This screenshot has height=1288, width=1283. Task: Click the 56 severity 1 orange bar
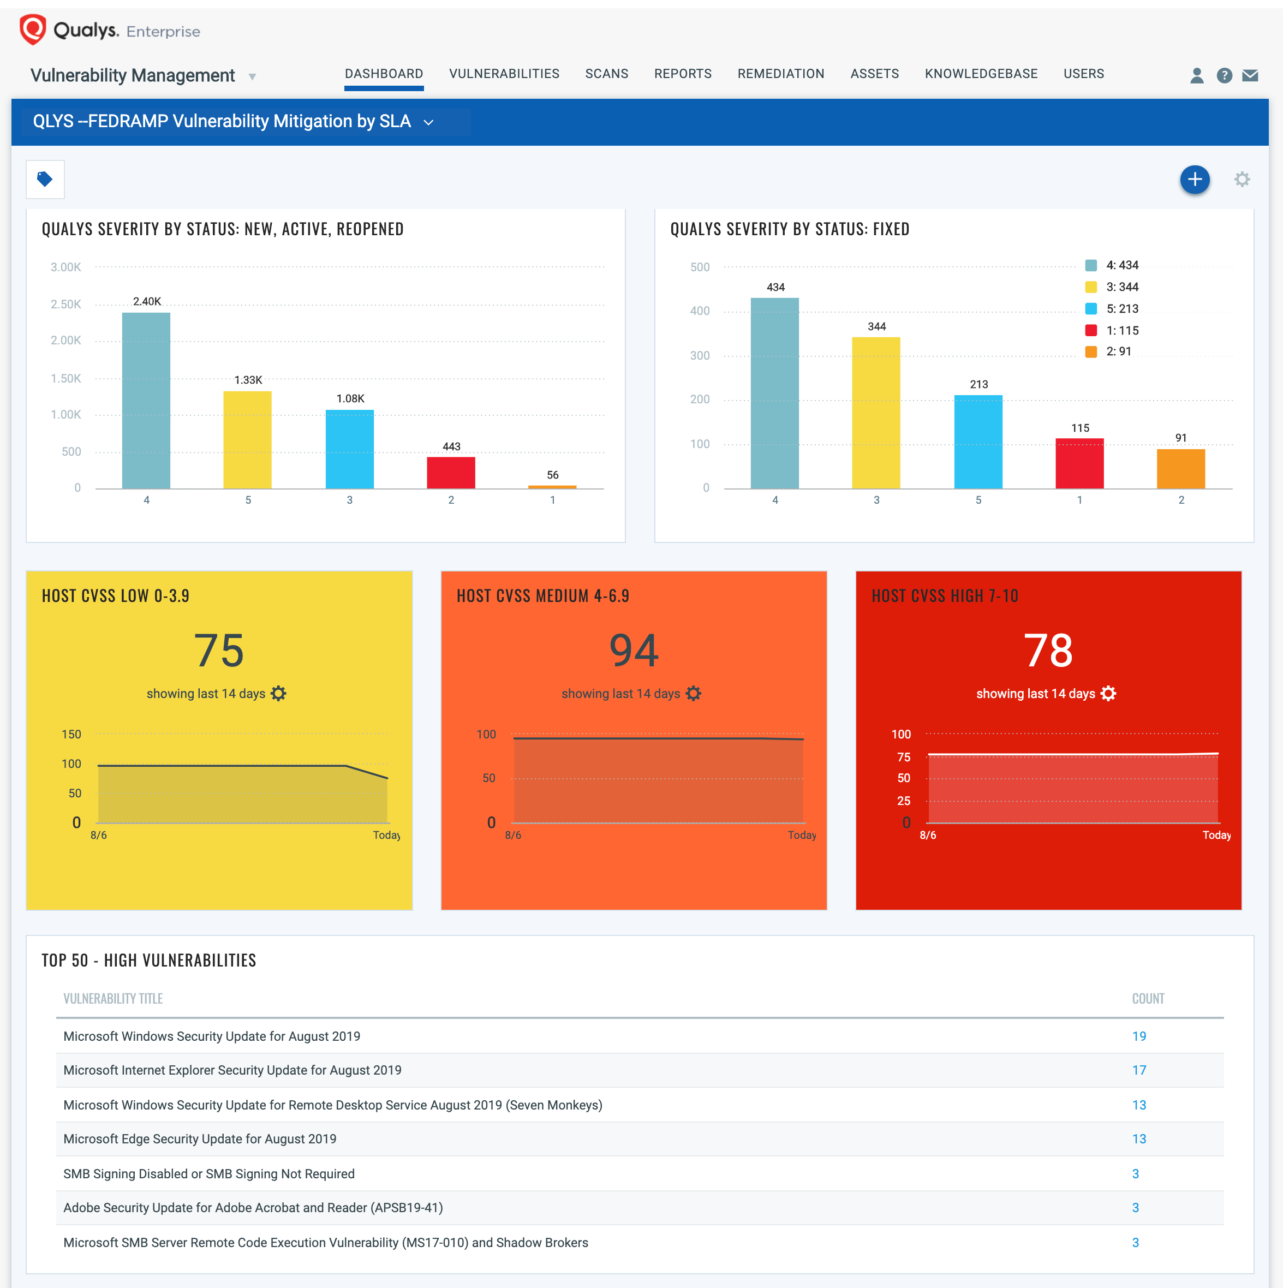click(x=552, y=487)
